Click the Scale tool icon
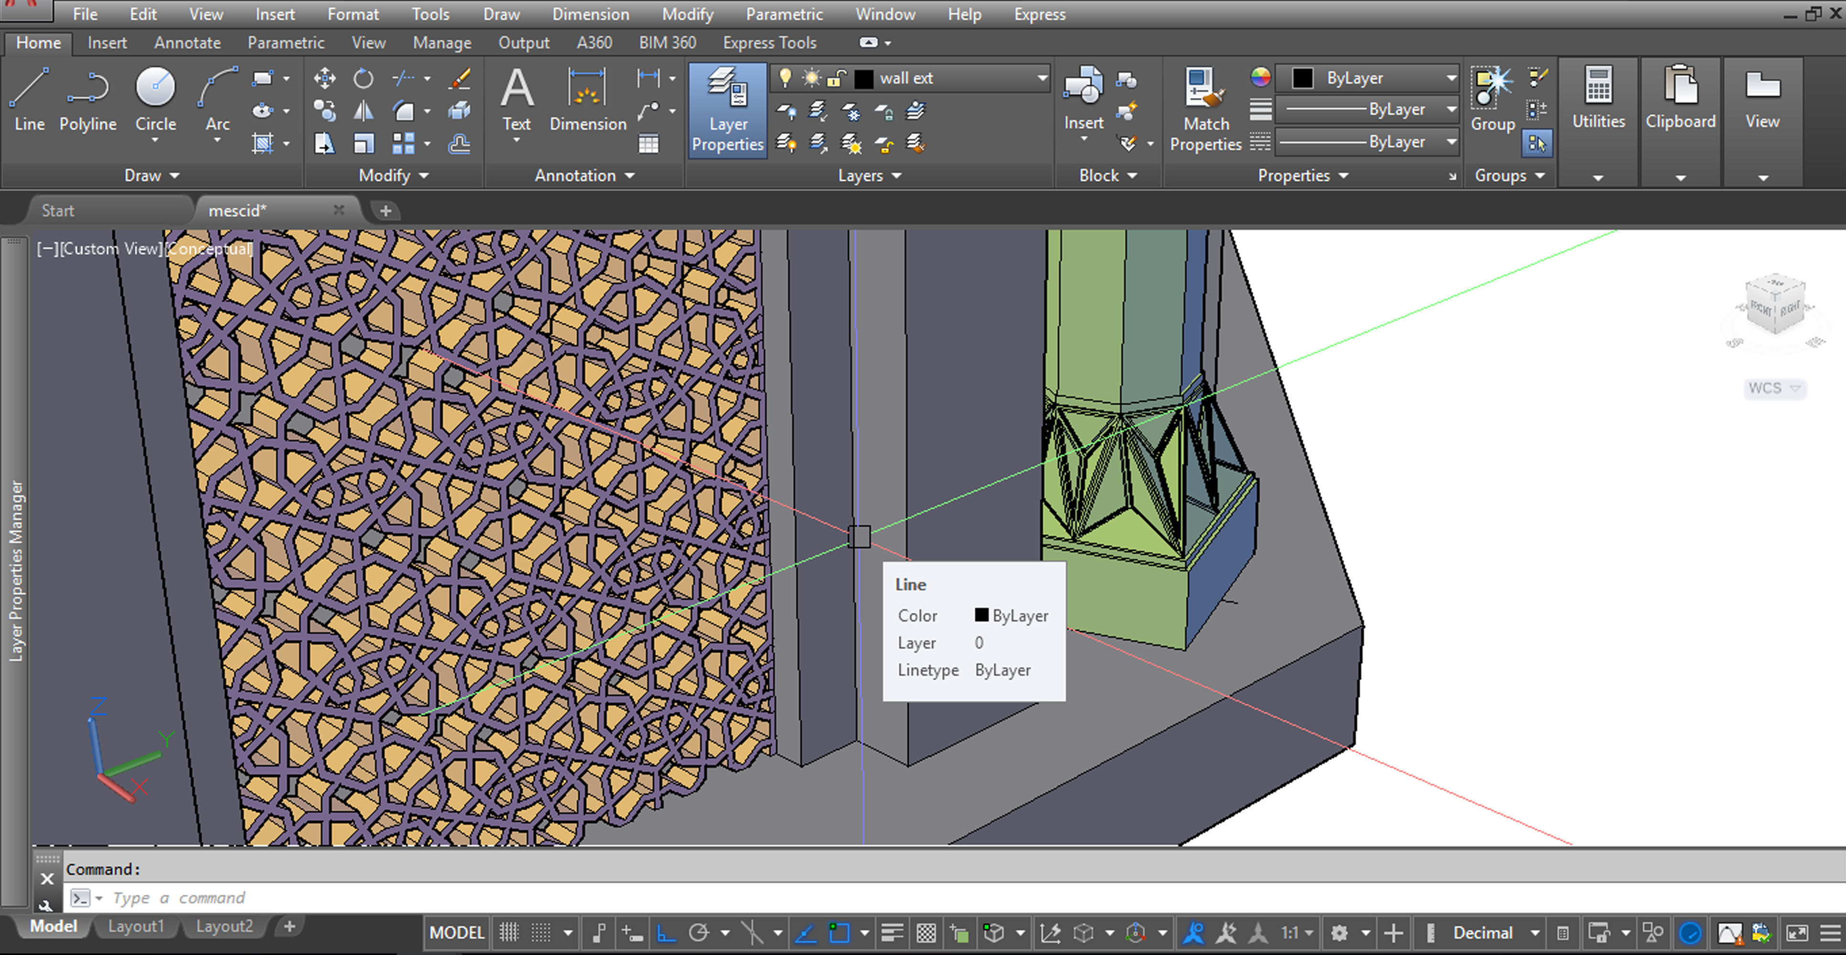This screenshot has width=1846, height=955. click(x=363, y=144)
